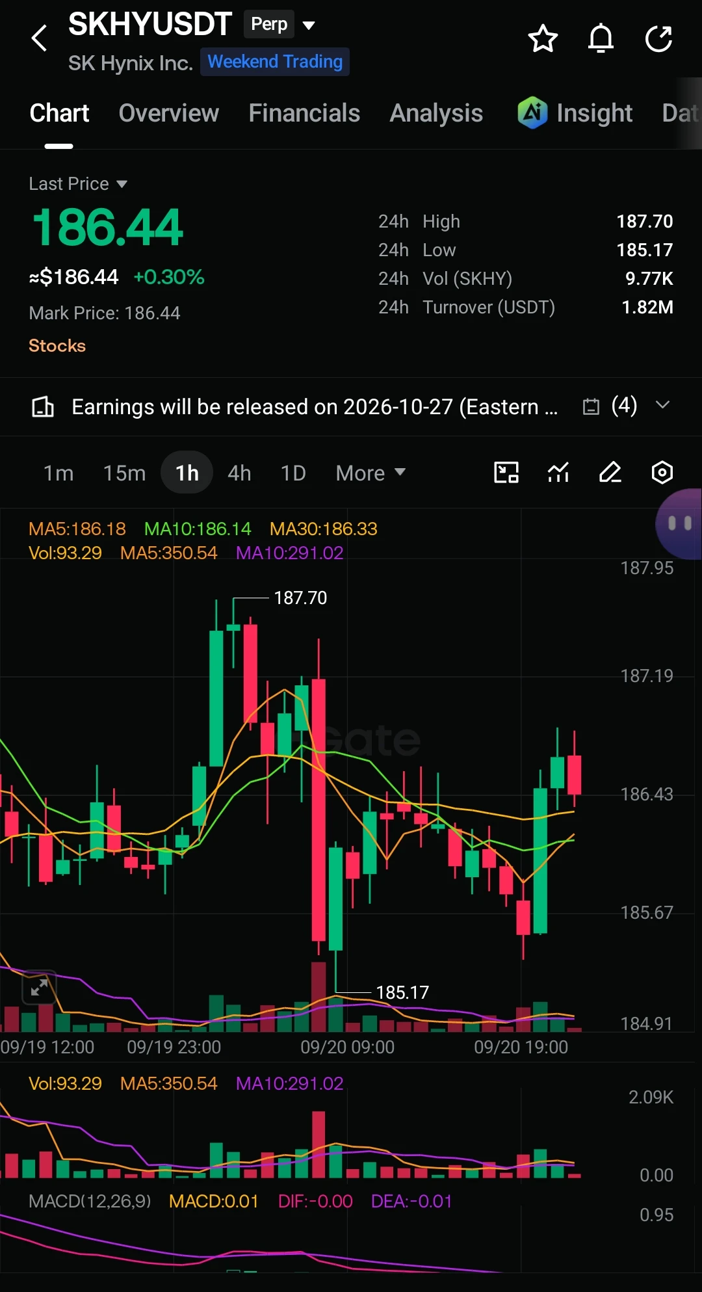Expand the earnings events chevron

click(x=662, y=405)
